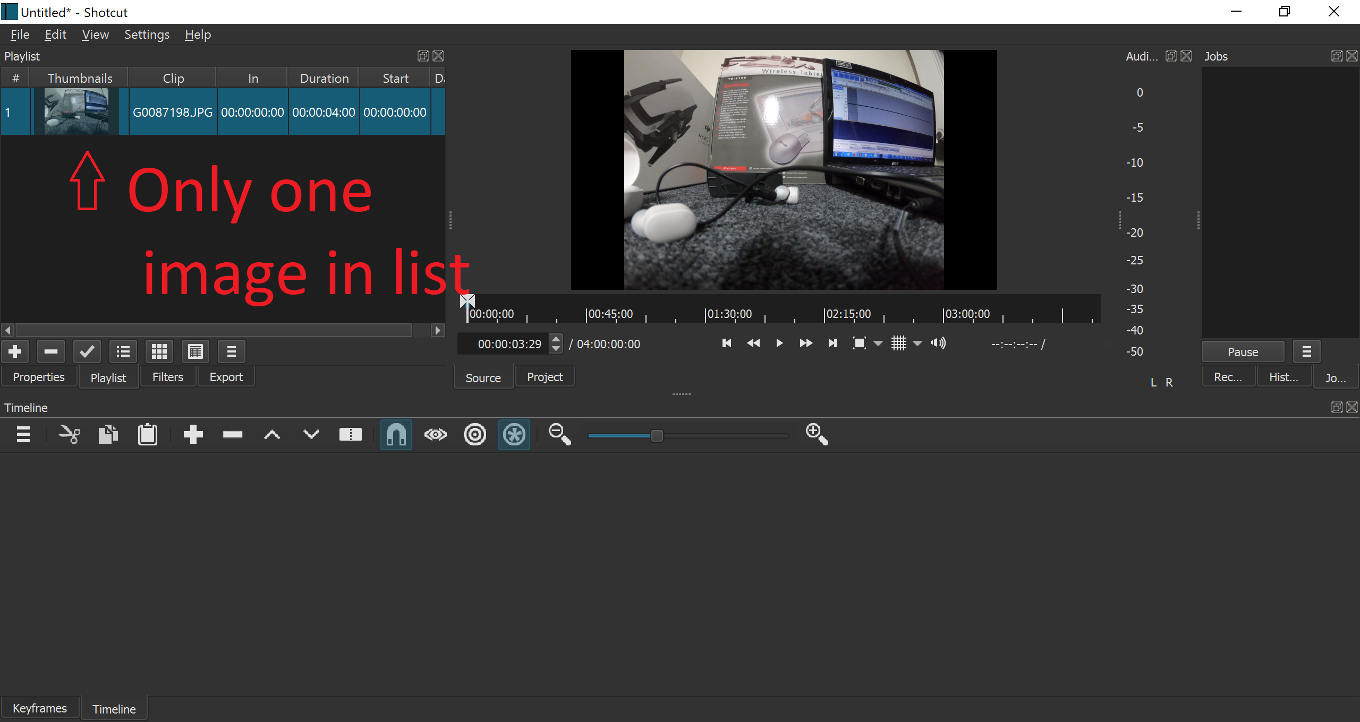The height and width of the screenshot is (722, 1360).
Task: Open the Jobs panel menu button
Action: click(1307, 352)
